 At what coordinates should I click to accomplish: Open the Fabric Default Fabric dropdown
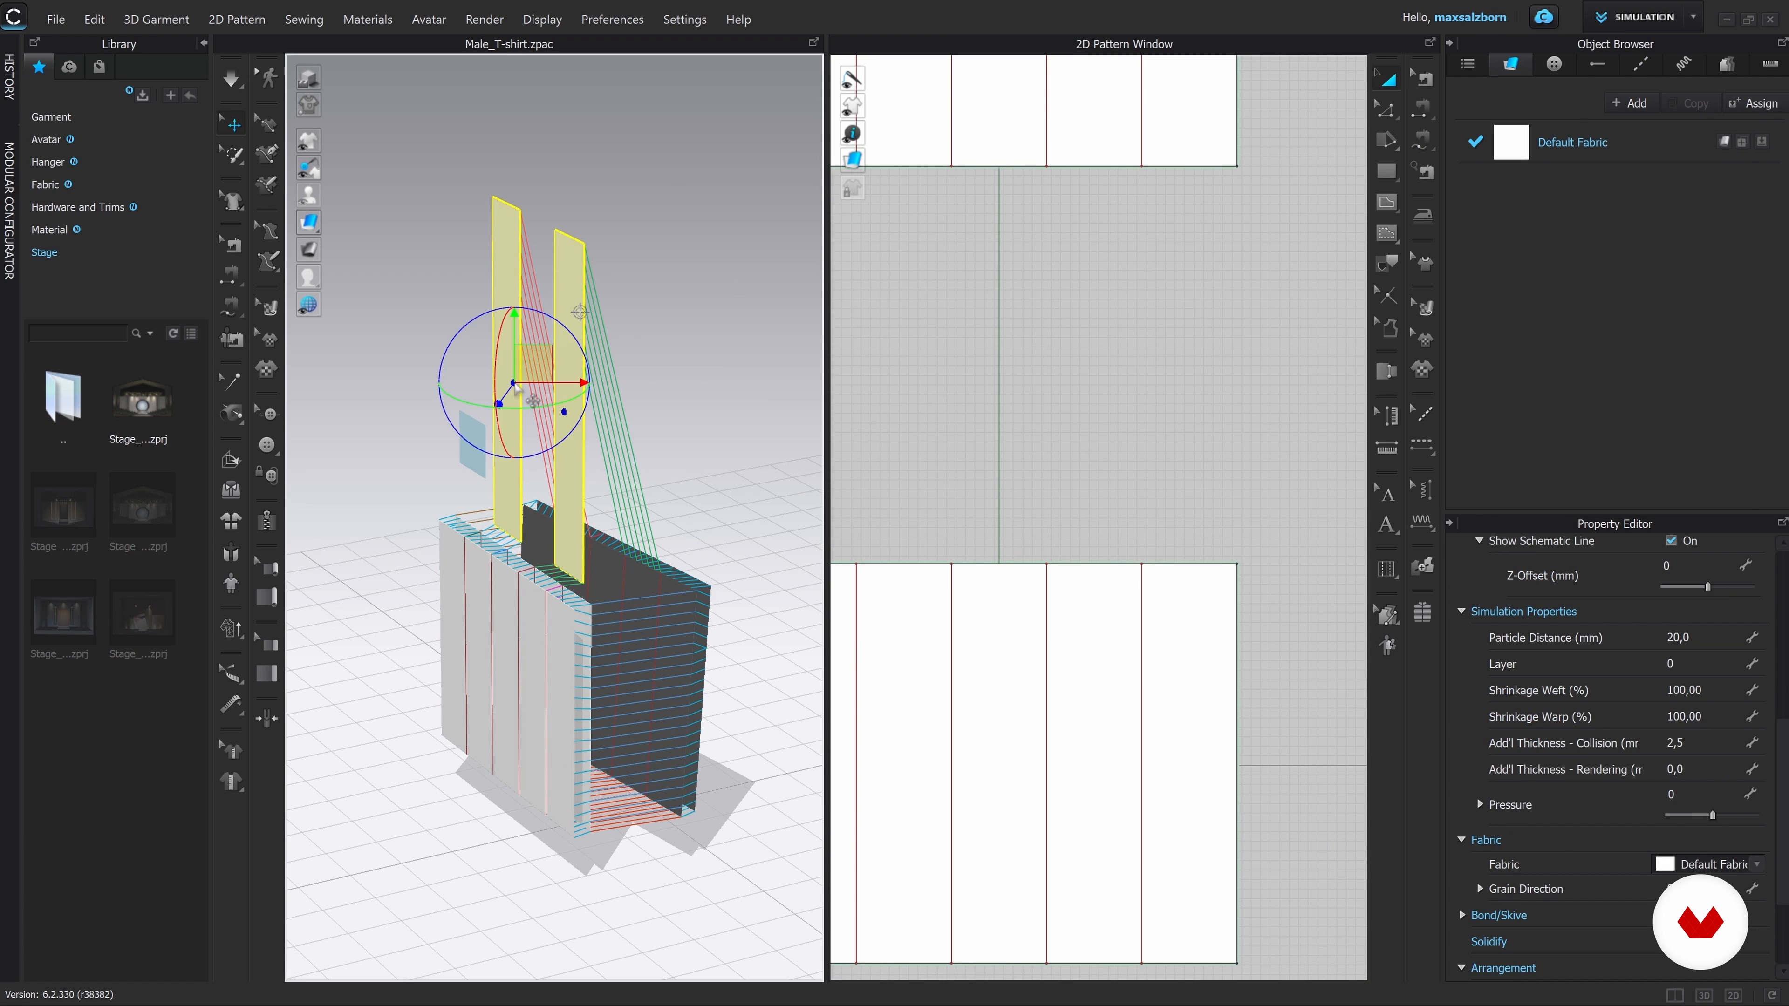pyautogui.click(x=1708, y=863)
